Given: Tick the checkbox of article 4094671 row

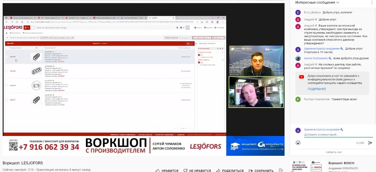Looking at the screenshot, I should pyautogui.click(x=7, y=100).
